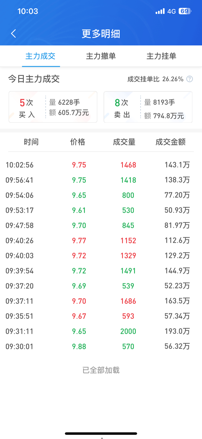
Task: Select the 09:56:41 trade time
Action: tap(20, 180)
